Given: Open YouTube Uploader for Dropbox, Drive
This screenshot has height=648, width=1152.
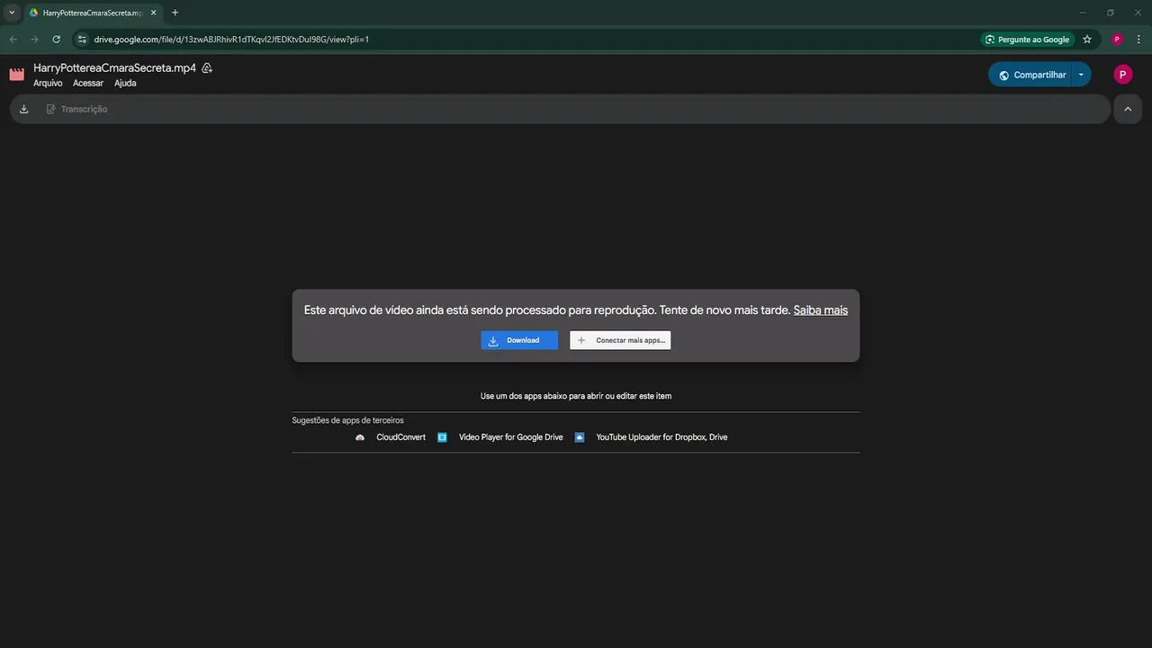Looking at the screenshot, I should (661, 437).
